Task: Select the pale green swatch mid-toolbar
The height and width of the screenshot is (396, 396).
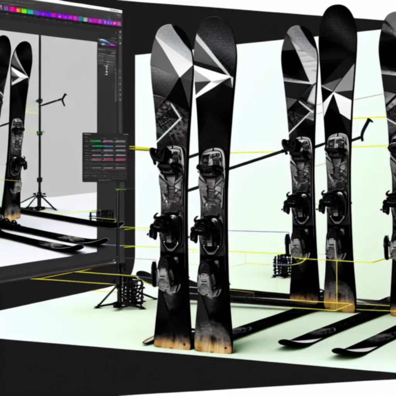Action: [85, 19]
